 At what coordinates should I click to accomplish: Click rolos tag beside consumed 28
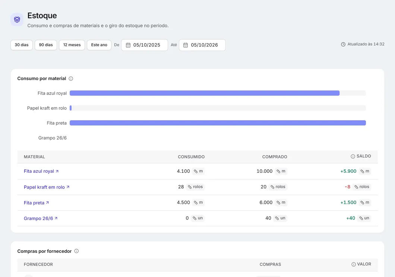tap(195, 187)
